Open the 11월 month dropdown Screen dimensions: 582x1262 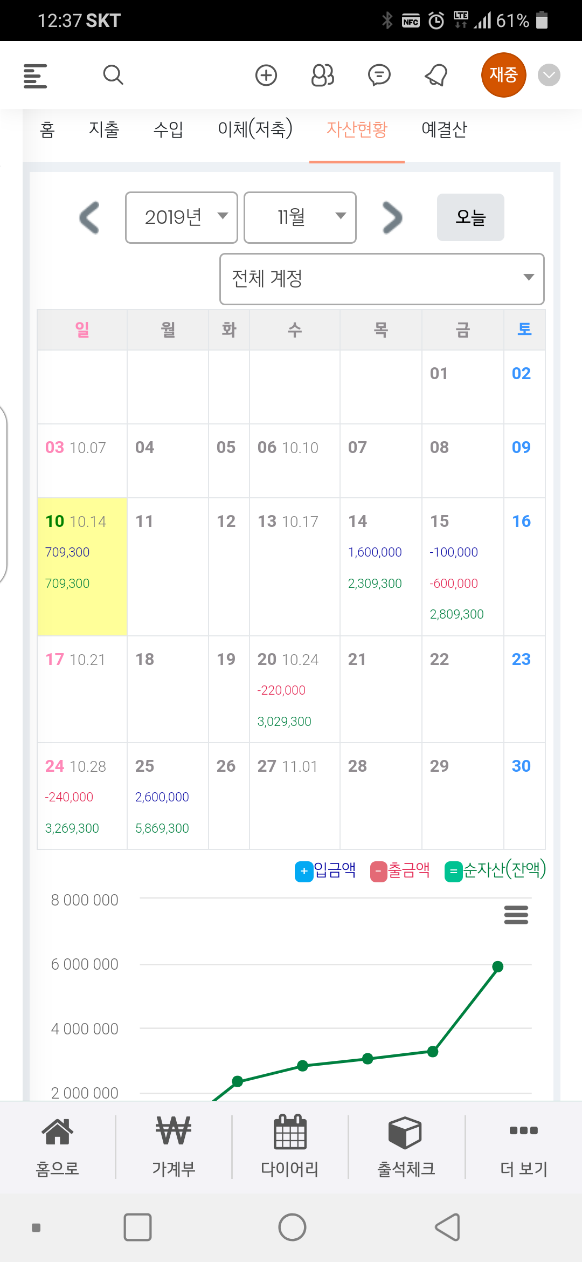point(300,217)
